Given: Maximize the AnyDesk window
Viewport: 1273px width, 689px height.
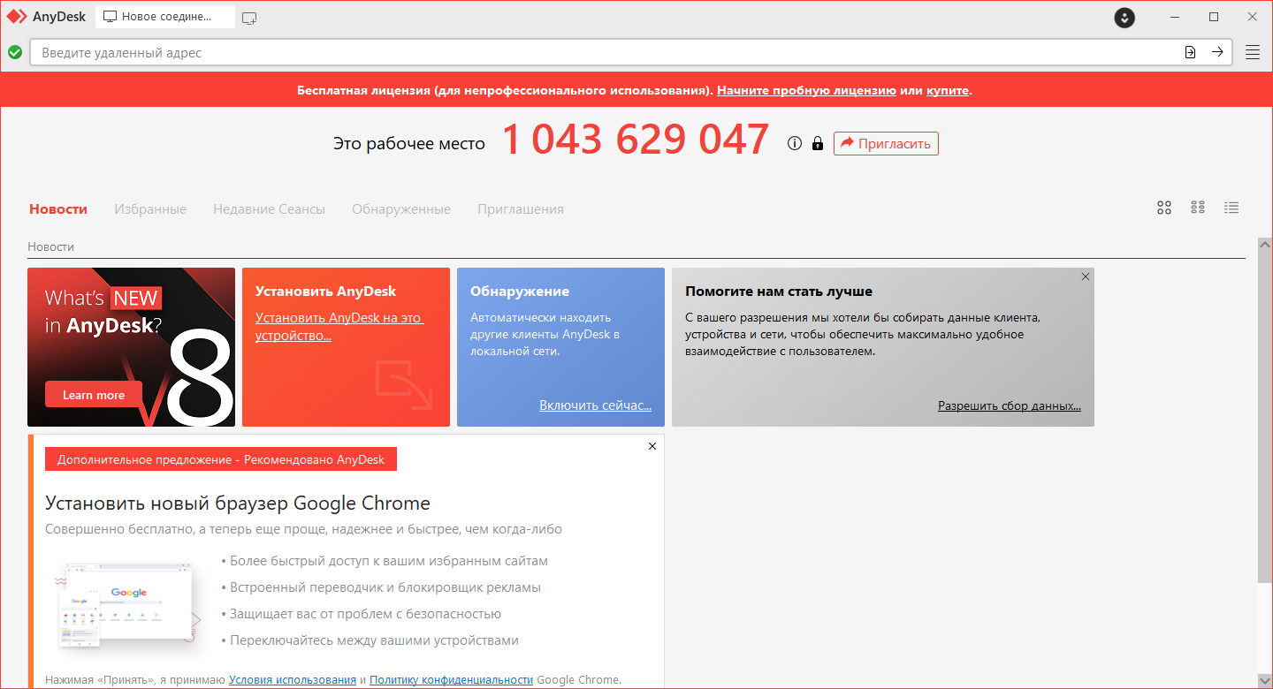Looking at the screenshot, I should (x=1214, y=17).
